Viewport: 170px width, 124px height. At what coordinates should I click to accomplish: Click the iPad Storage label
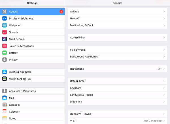(x=78, y=50)
